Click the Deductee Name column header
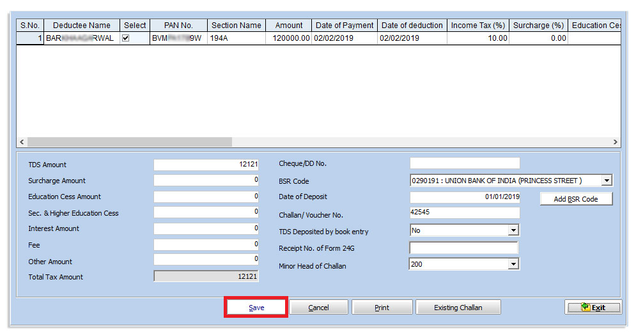The height and width of the screenshot is (335, 636). [x=82, y=25]
